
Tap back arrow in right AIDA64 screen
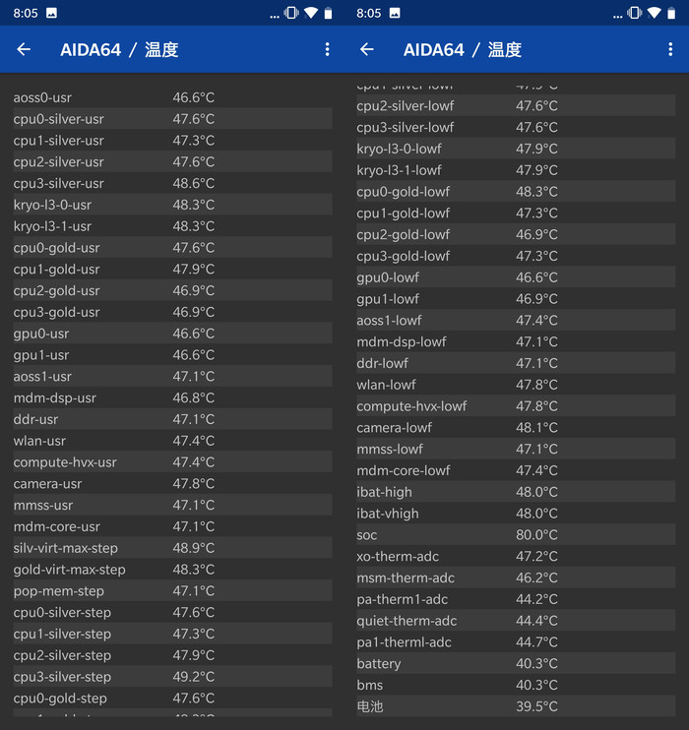click(367, 49)
